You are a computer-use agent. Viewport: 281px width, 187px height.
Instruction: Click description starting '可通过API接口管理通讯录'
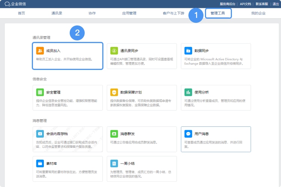(142, 61)
